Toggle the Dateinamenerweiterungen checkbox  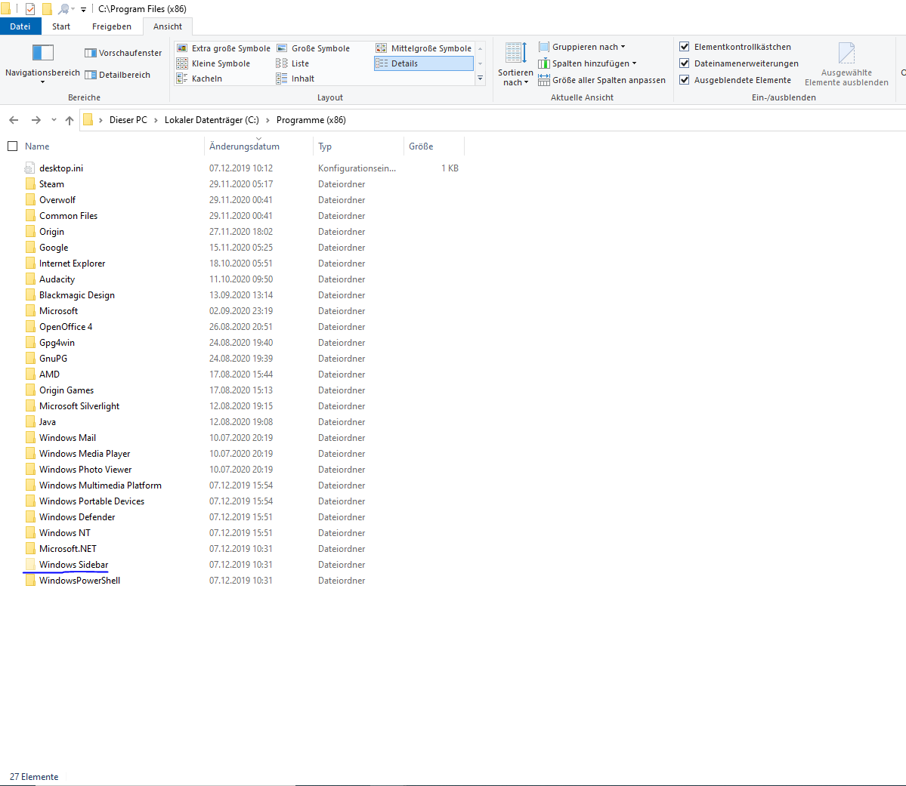pos(684,63)
